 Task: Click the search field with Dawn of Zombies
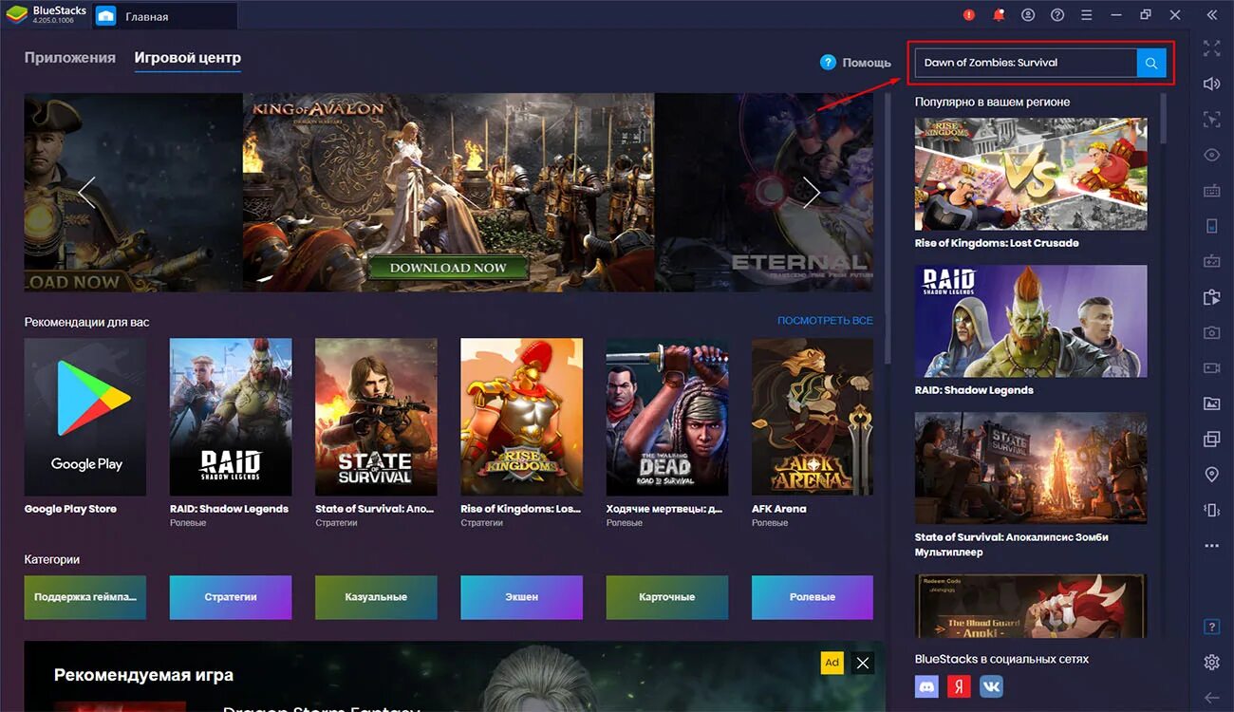pyautogui.click(x=1026, y=63)
